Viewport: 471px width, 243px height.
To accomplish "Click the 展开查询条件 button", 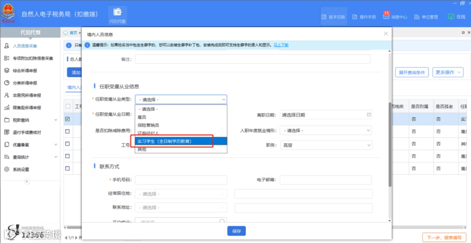I will point(412,72).
